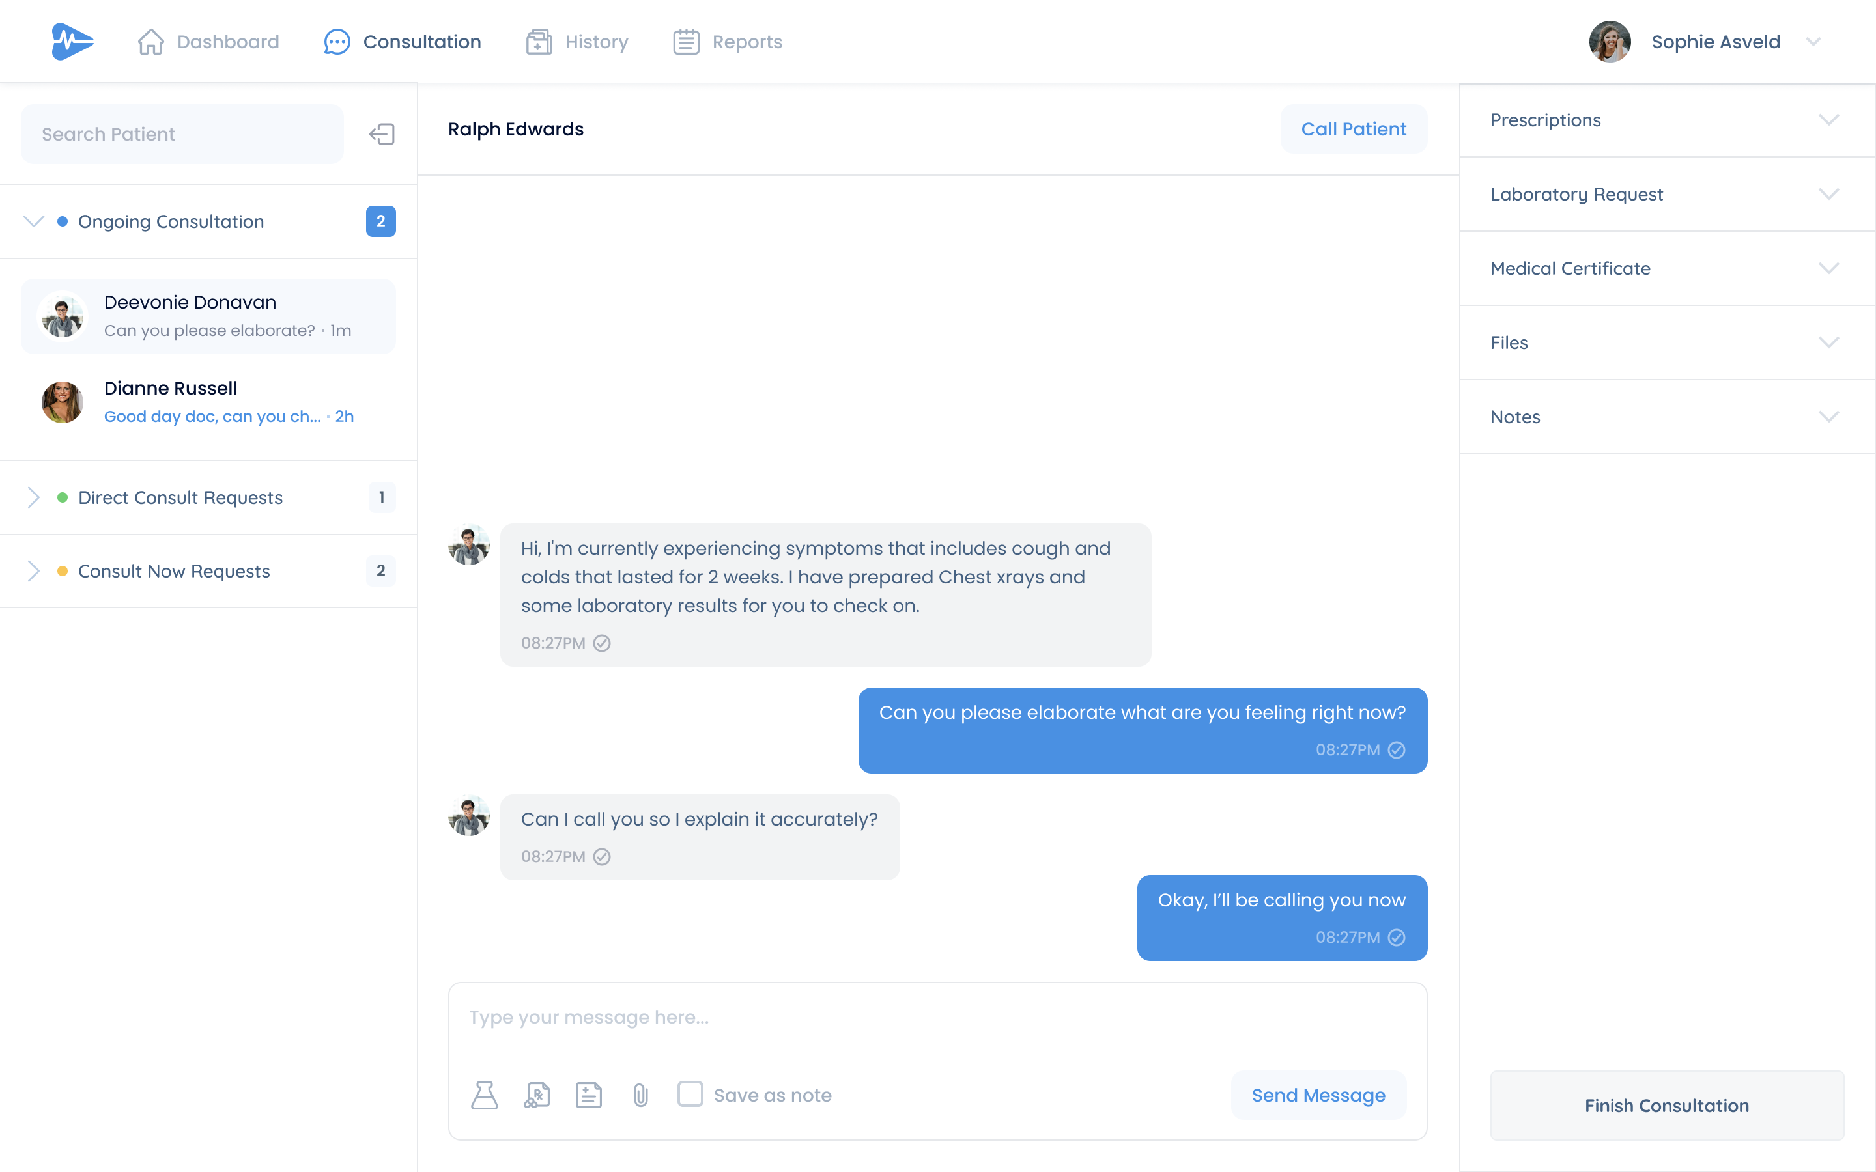Collapse the patient sidebar with arrow icon
1876x1172 pixels.
[x=382, y=134]
